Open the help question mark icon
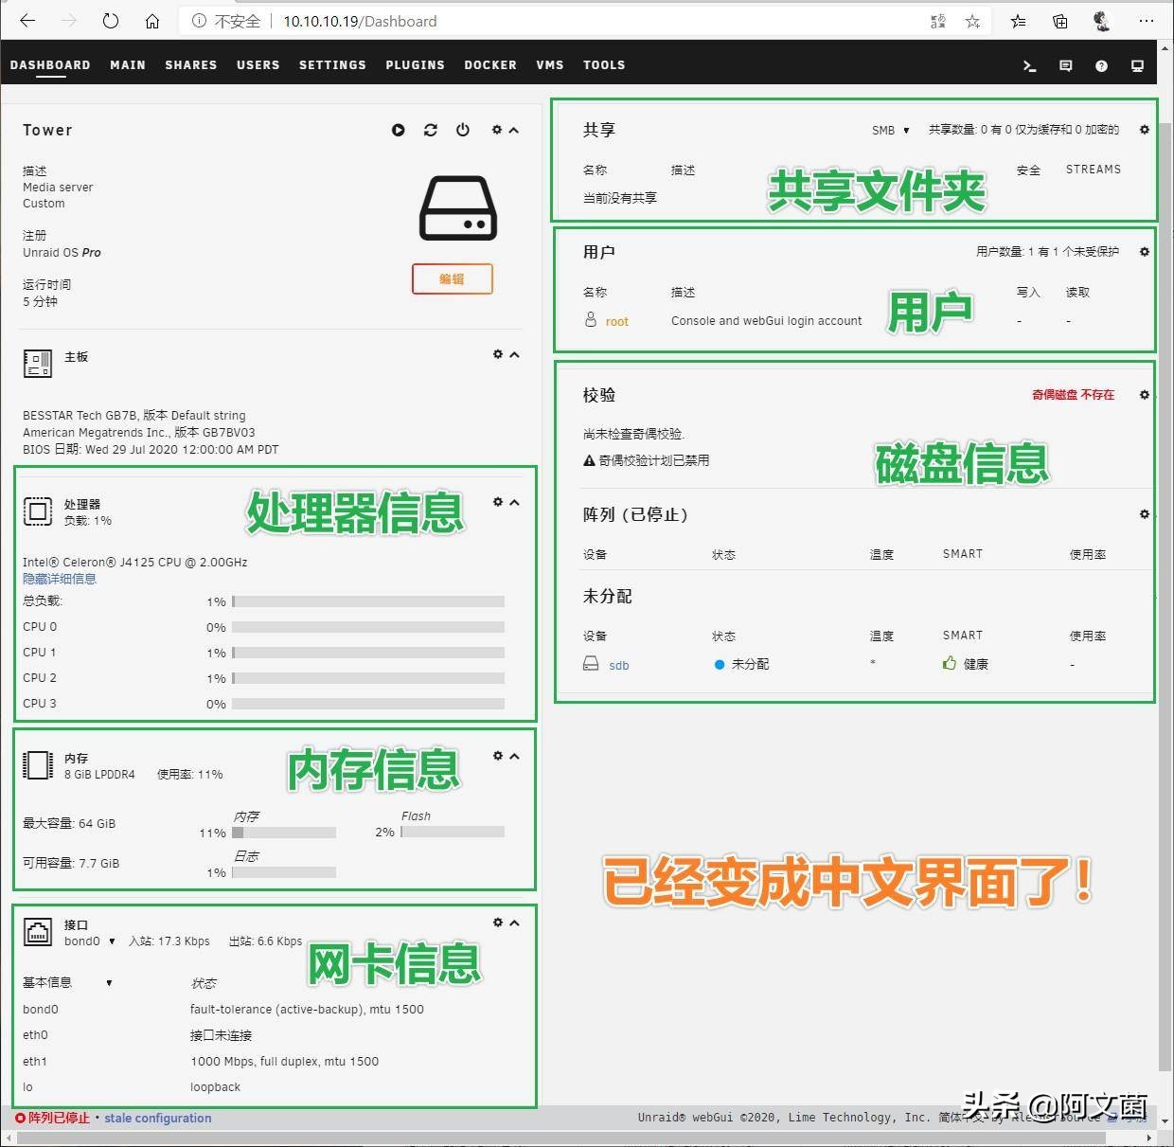This screenshot has height=1147, width=1174. point(1100,66)
